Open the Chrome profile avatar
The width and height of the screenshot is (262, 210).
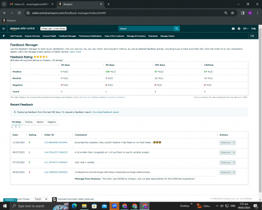(x=250, y=13)
